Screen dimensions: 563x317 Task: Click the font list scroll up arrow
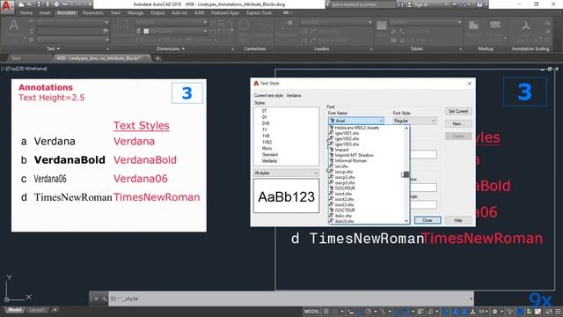pos(406,128)
